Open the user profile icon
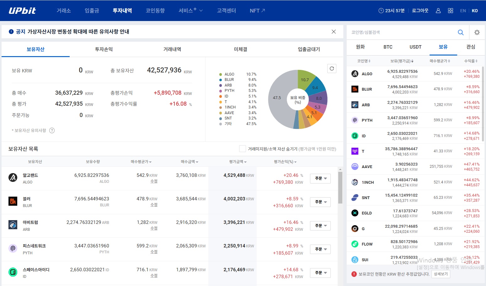Screen dimensions: 486x286 (438, 11)
